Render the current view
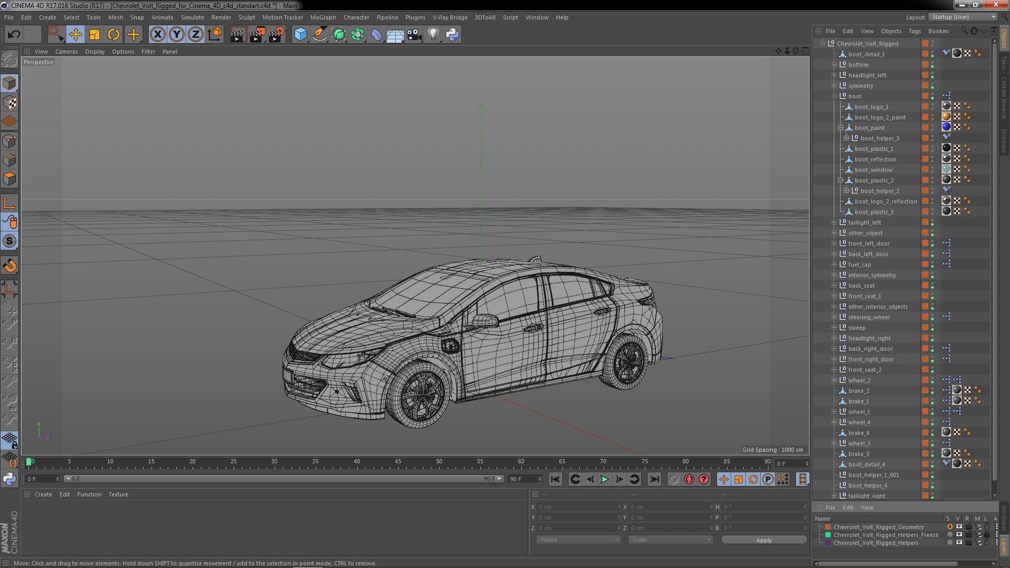This screenshot has height=568, width=1010. pyautogui.click(x=238, y=35)
